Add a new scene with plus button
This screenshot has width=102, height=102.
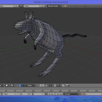[x=41, y=6]
